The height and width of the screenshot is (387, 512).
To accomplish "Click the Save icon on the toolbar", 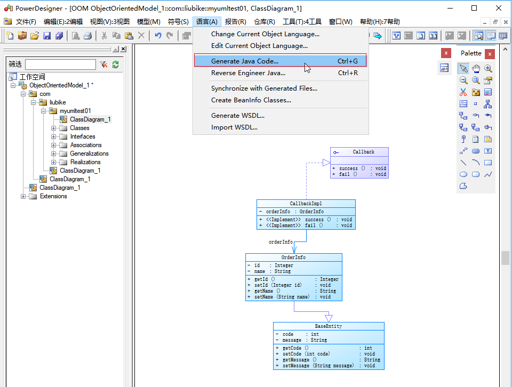I will coord(48,35).
